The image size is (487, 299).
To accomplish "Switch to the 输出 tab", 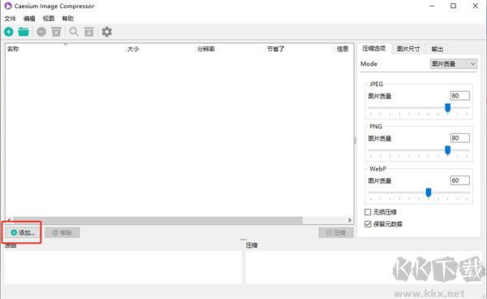I will click(x=437, y=49).
